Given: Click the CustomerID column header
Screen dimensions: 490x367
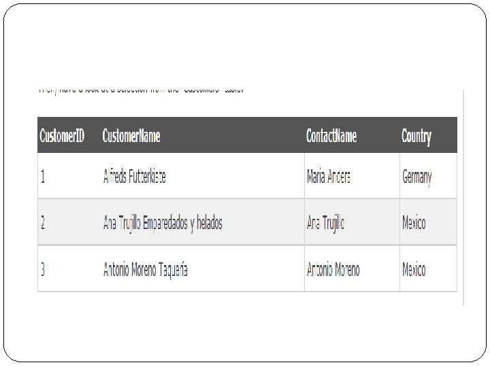Looking at the screenshot, I should pos(62,136).
